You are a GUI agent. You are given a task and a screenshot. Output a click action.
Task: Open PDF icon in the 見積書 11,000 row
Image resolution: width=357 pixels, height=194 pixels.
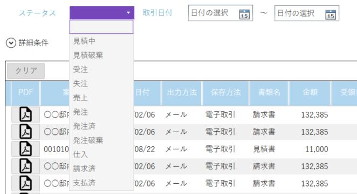(25, 149)
